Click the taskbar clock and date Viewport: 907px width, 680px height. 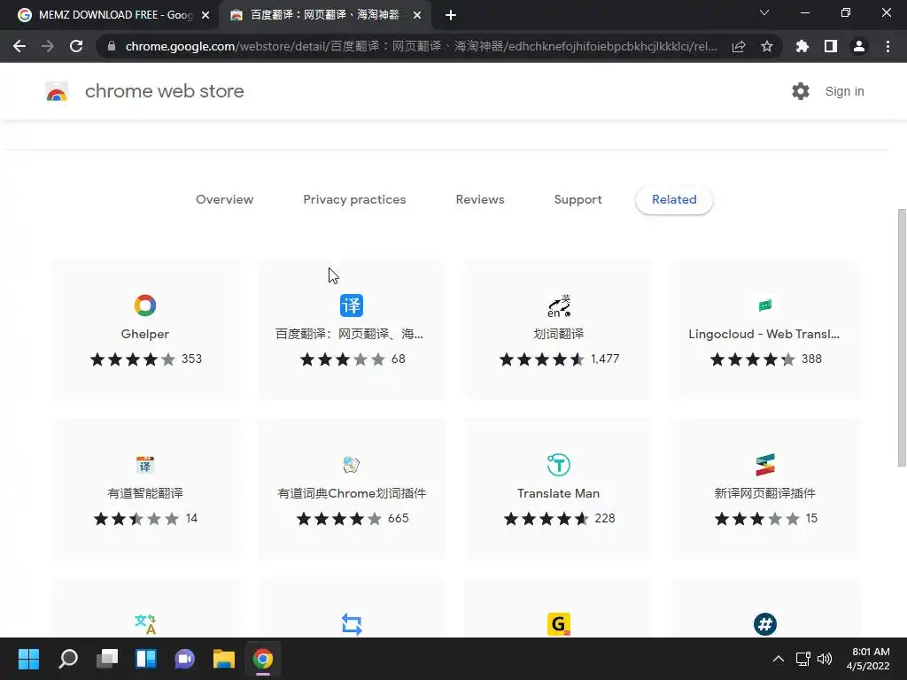coord(868,659)
